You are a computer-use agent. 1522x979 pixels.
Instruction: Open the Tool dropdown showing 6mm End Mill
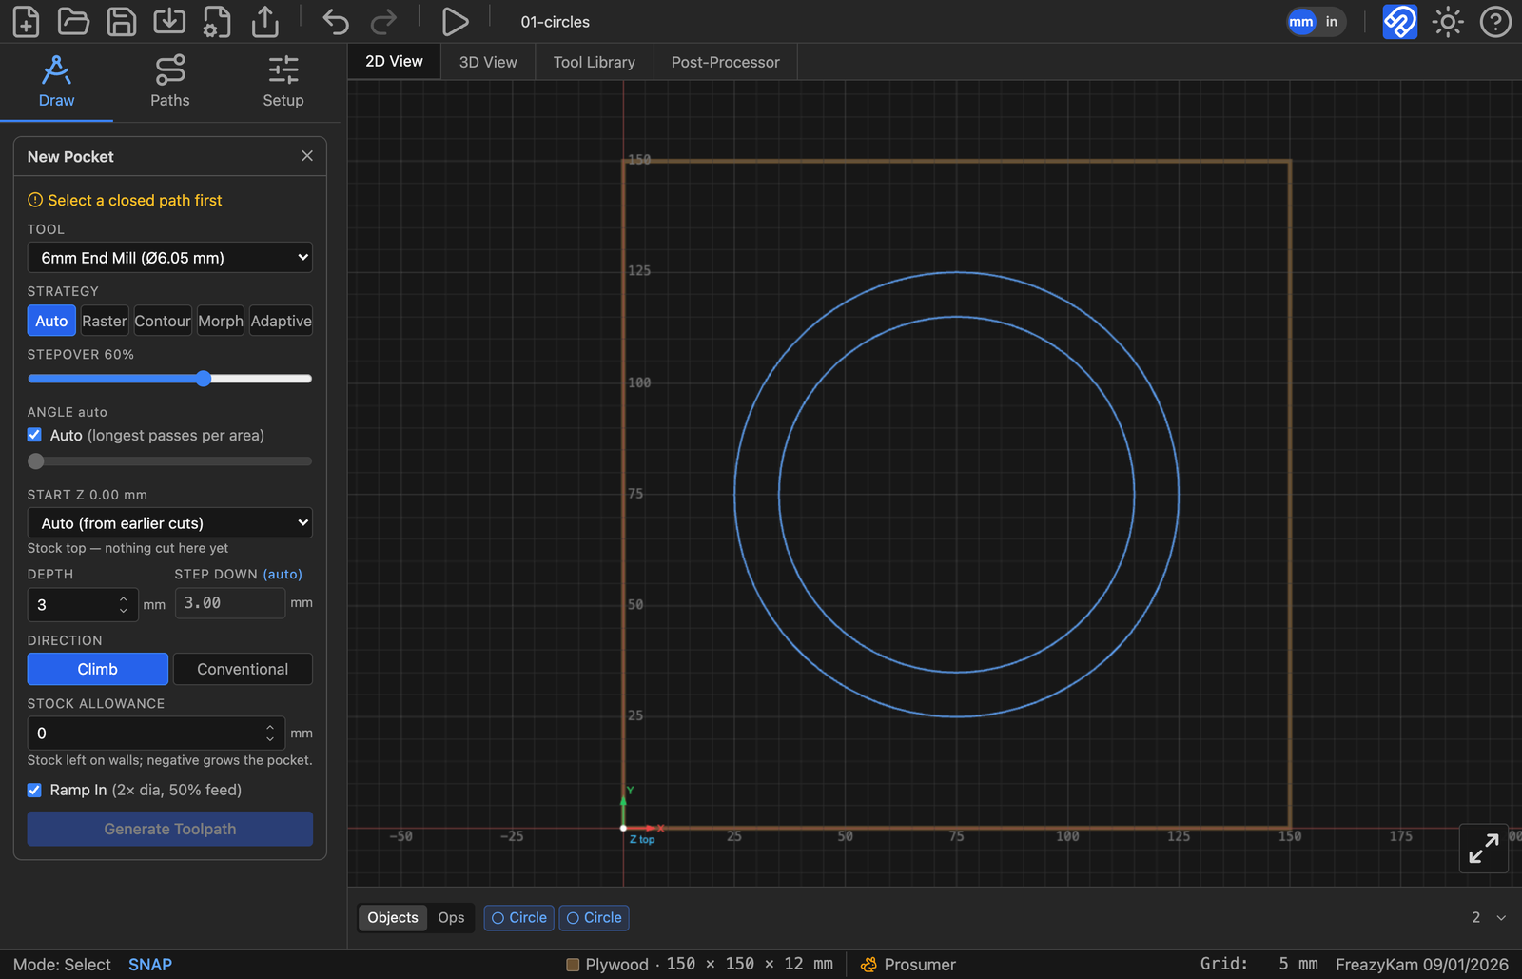pyautogui.click(x=170, y=258)
